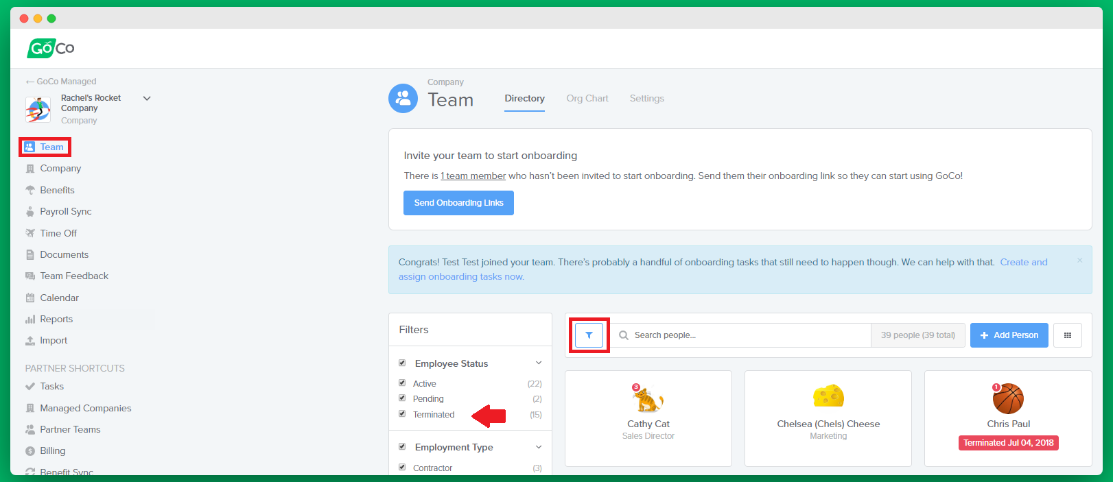Click the Tasks checkmark icon
This screenshot has width=1113, height=482.
click(x=30, y=386)
